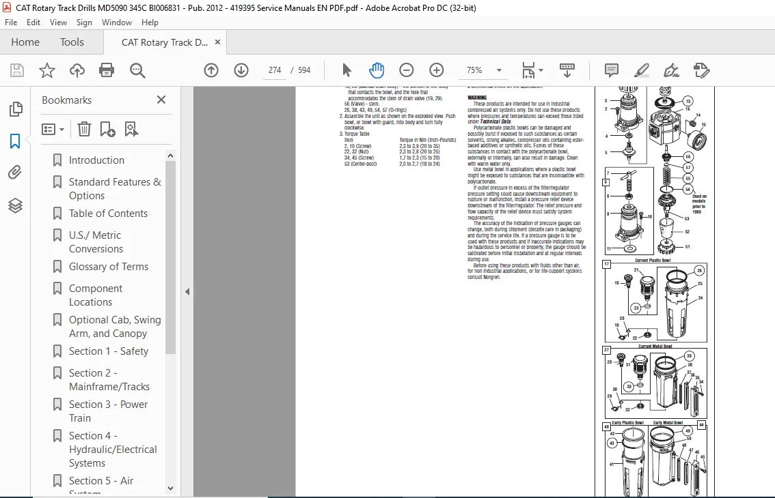Open Standard Features & Options bookmark
The width and height of the screenshot is (775, 498).
tap(115, 188)
